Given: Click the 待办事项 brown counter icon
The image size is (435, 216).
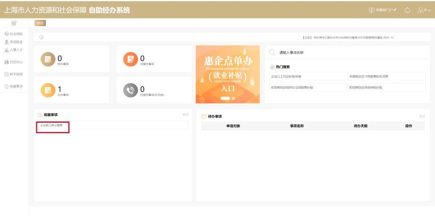Looking at the screenshot, I should (48, 59).
